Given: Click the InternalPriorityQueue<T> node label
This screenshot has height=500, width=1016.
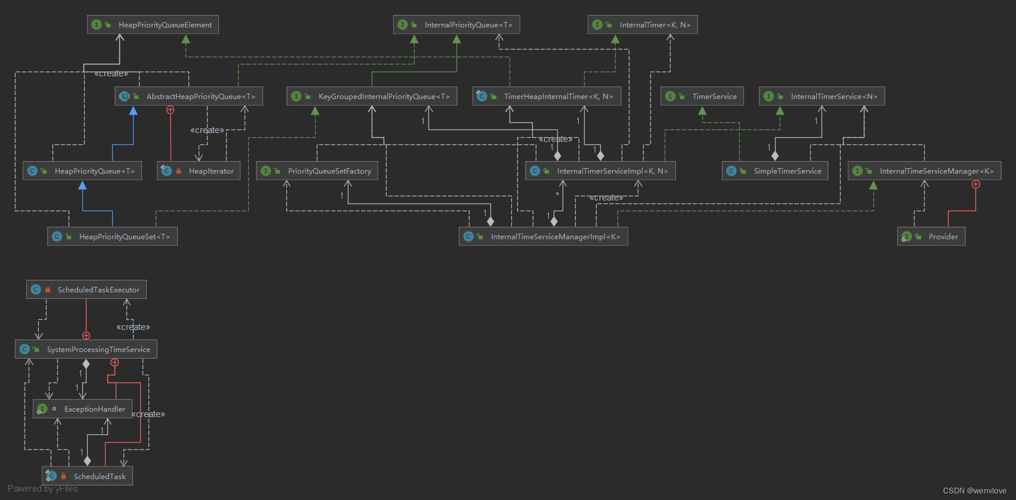Looking at the screenshot, I should [468, 24].
